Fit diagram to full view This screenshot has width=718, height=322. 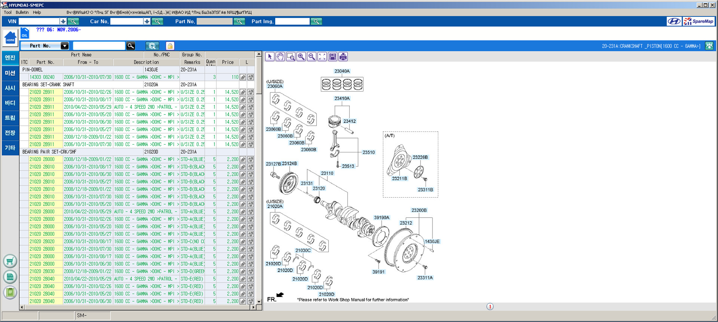(322, 57)
